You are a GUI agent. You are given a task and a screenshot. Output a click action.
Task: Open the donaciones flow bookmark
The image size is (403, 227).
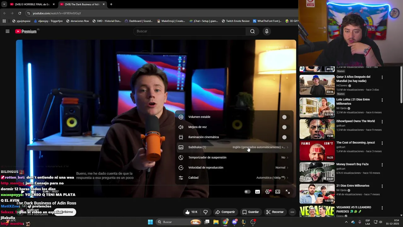click(x=77, y=21)
